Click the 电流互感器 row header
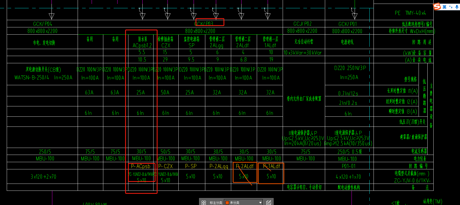The image size is (460, 205). coord(419,151)
